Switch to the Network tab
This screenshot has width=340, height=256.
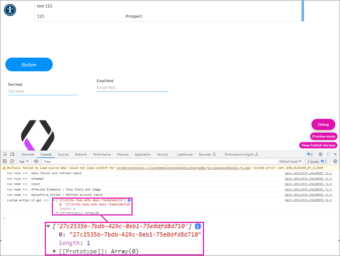click(x=81, y=154)
